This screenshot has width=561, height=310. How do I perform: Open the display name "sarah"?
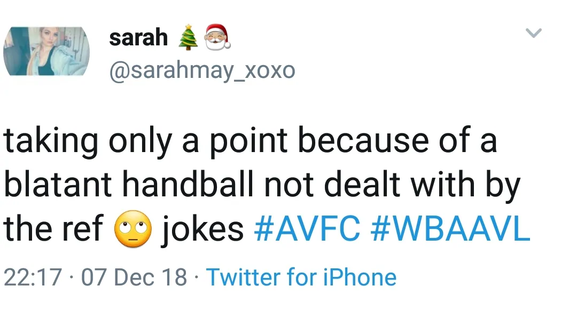[138, 38]
